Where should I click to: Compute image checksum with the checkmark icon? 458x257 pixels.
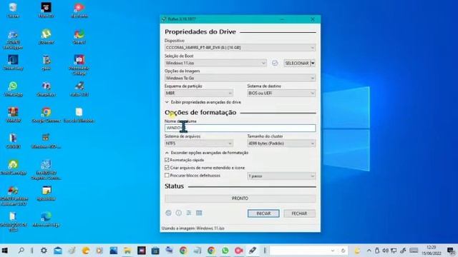point(275,63)
